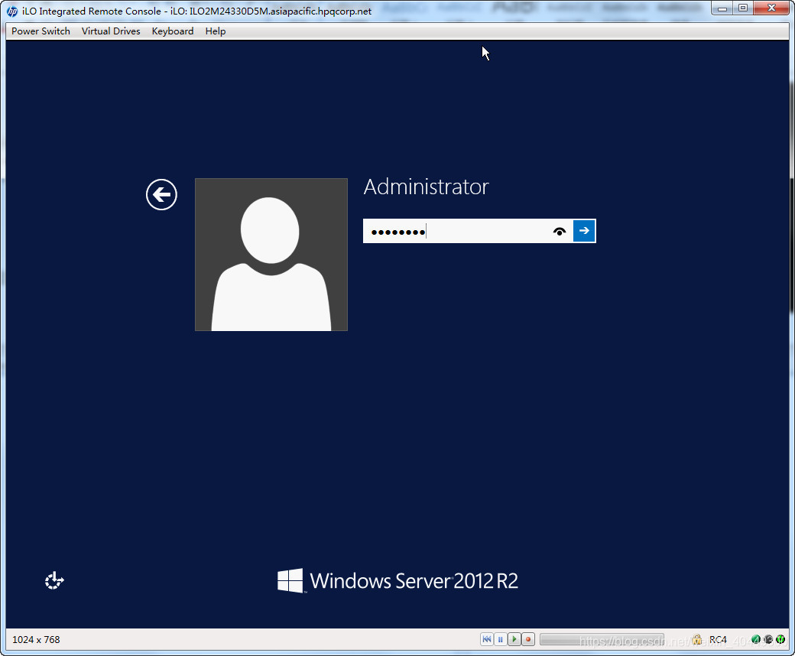Open the Virtual Drives menu
Screen dimensions: 795x656
click(x=111, y=31)
